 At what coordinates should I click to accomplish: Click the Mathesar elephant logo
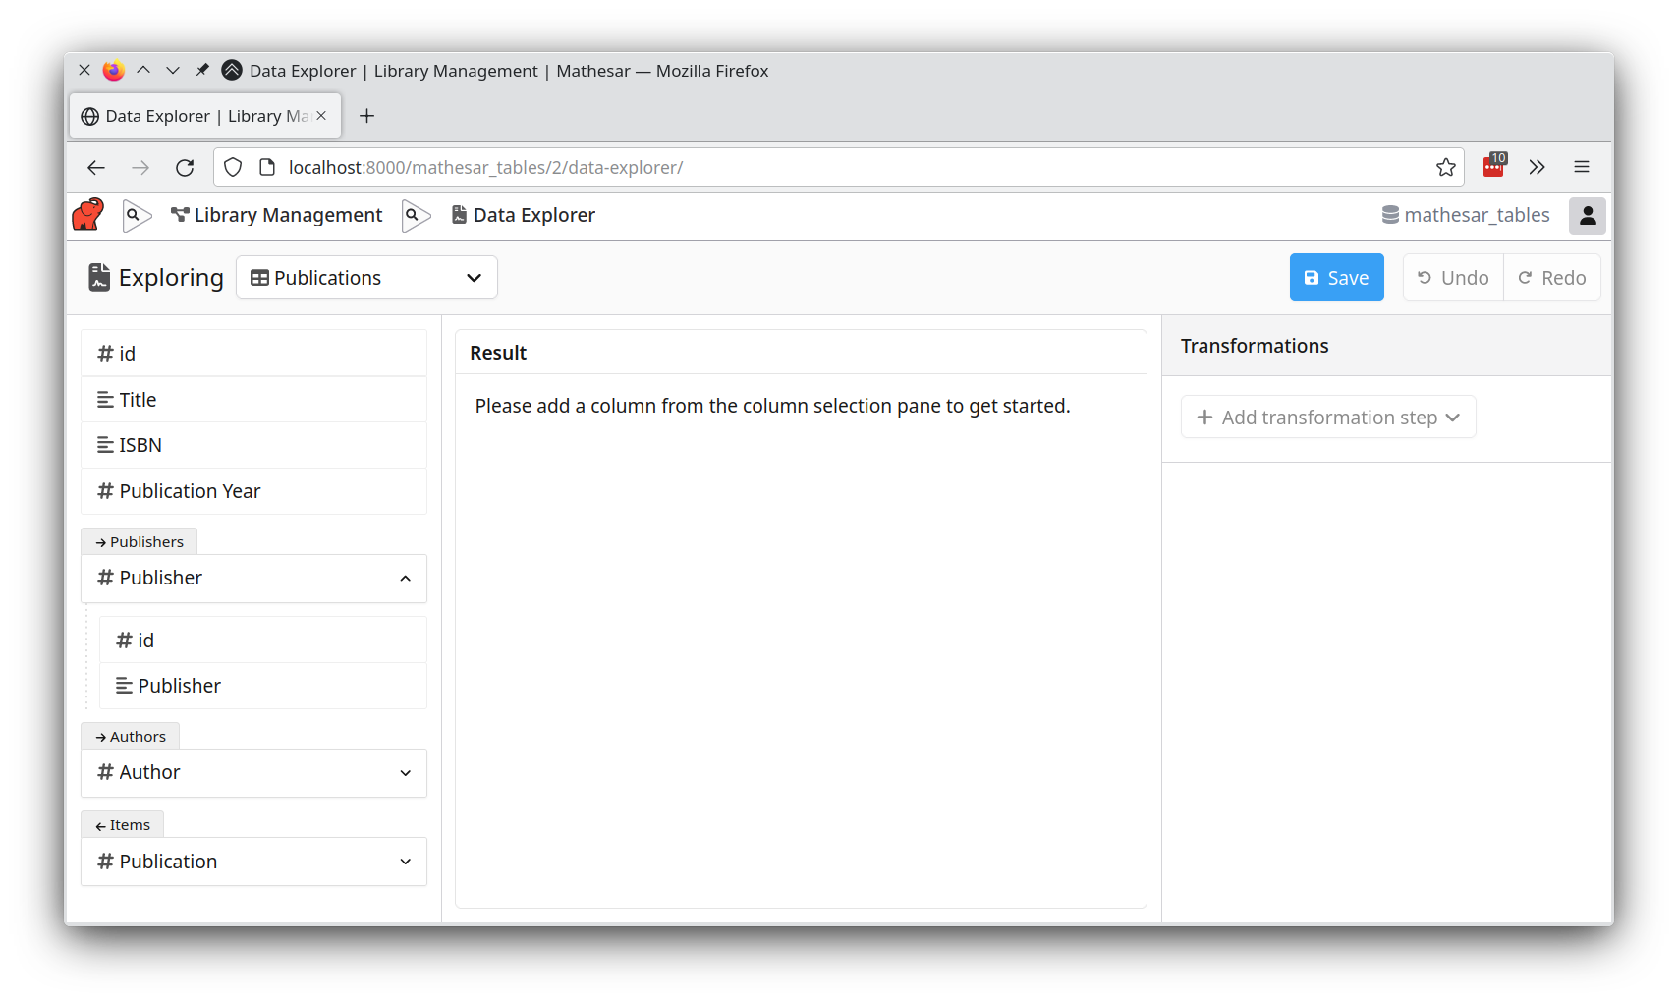pyautogui.click(x=87, y=215)
